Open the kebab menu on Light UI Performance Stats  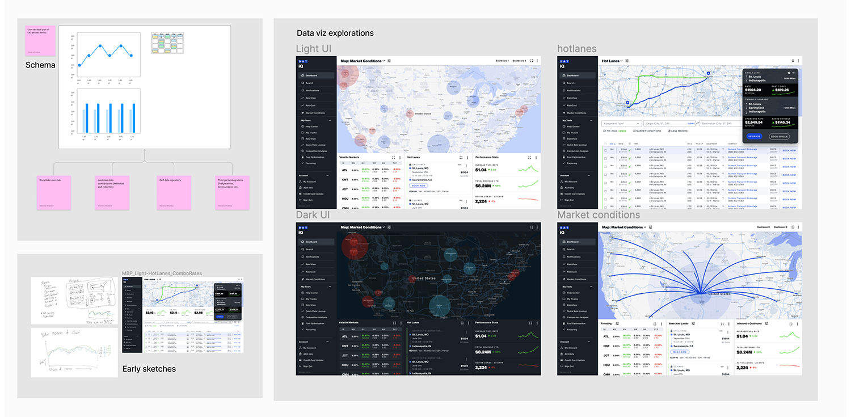tap(536, 157)
